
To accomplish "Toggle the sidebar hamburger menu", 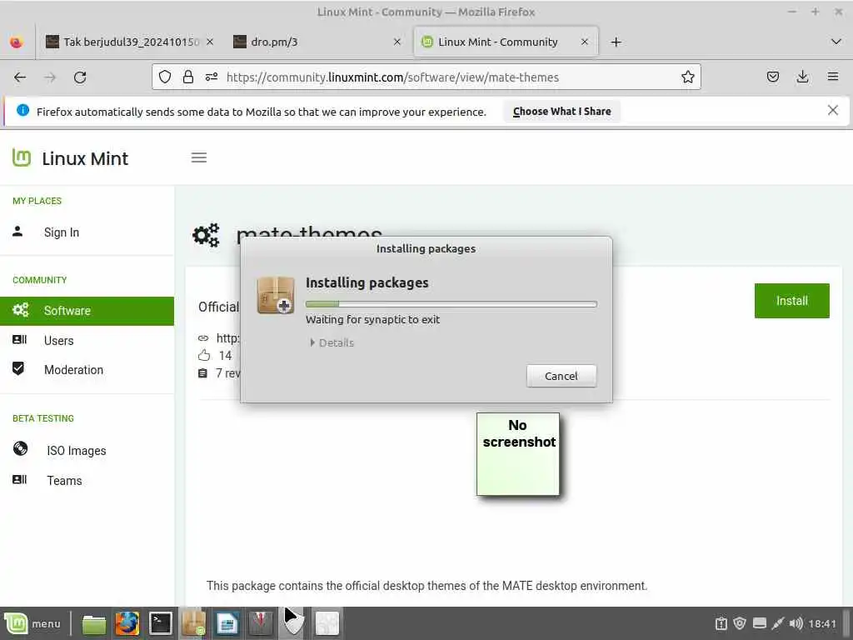I will click(x=199, y=157).
